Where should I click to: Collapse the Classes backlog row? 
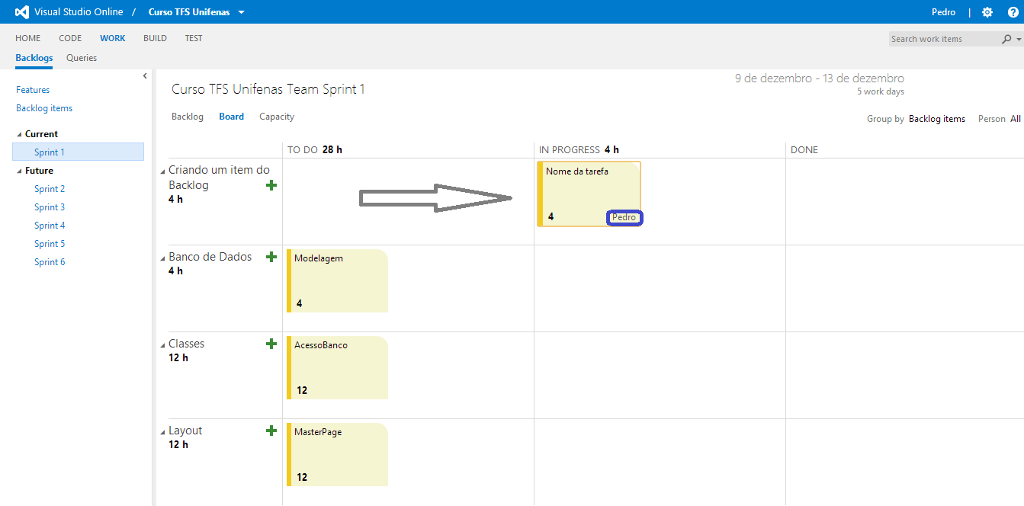[162, 345]
